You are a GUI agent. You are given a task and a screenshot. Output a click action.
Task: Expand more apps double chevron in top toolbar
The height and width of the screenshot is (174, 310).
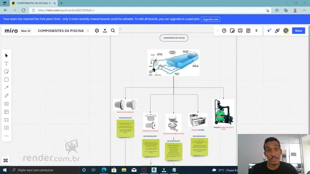256,30
